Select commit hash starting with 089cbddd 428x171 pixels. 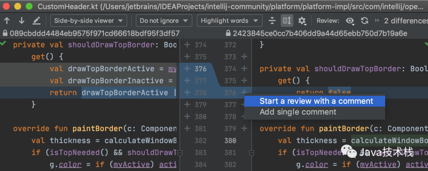pos(95,34)
